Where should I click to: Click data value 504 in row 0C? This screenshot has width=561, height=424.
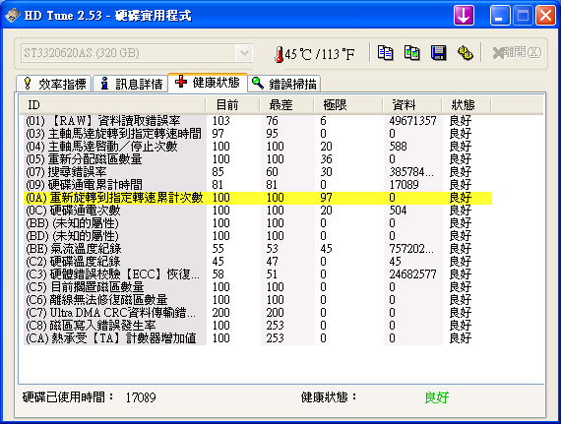(399, 211)
